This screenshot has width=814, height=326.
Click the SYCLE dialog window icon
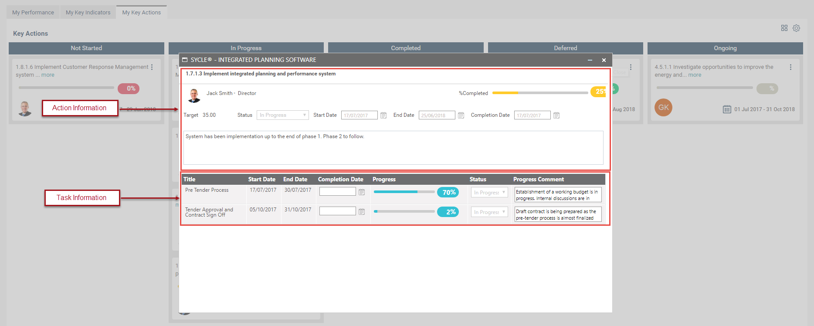(185, 60)
